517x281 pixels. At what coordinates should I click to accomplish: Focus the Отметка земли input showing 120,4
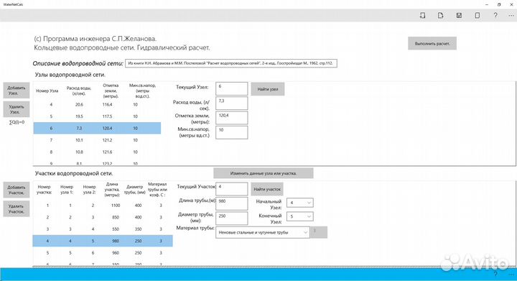coord(231,118)
